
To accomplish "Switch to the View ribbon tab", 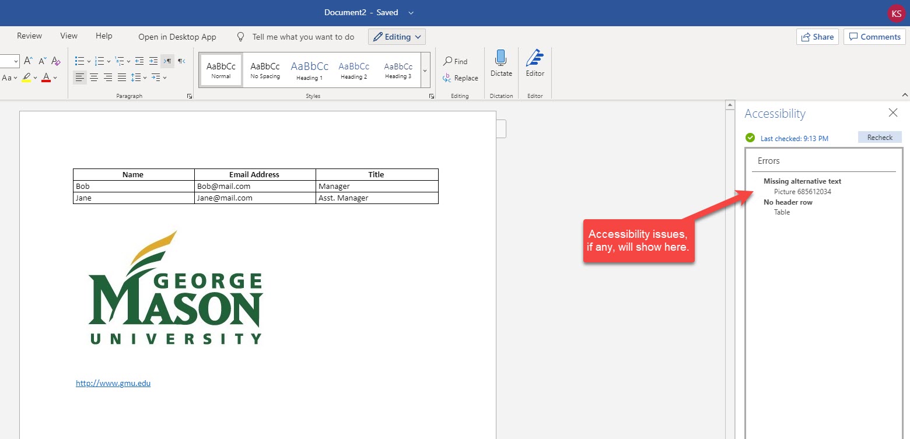I will (68, 36).
